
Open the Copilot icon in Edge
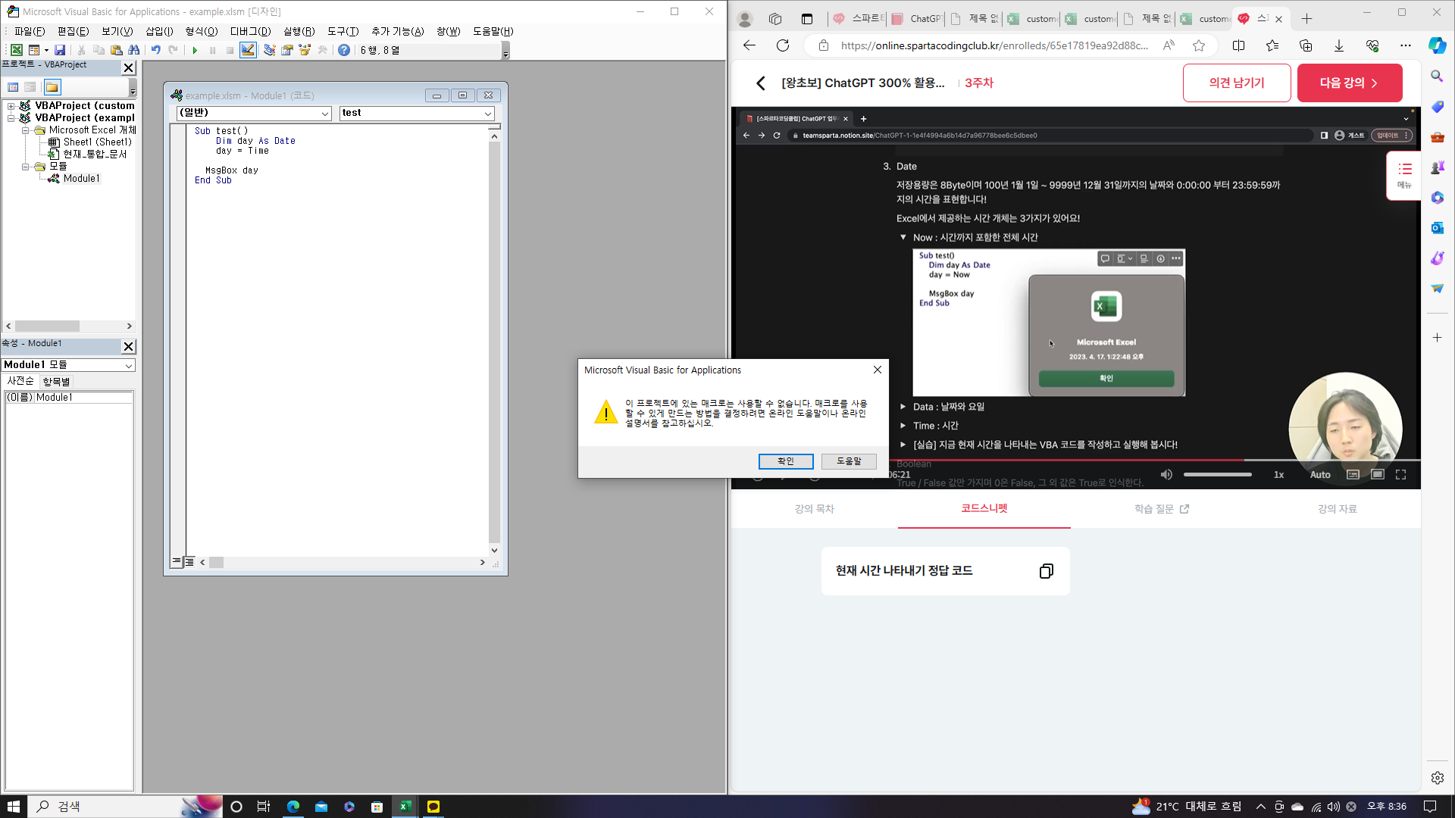click(1437, 45)
